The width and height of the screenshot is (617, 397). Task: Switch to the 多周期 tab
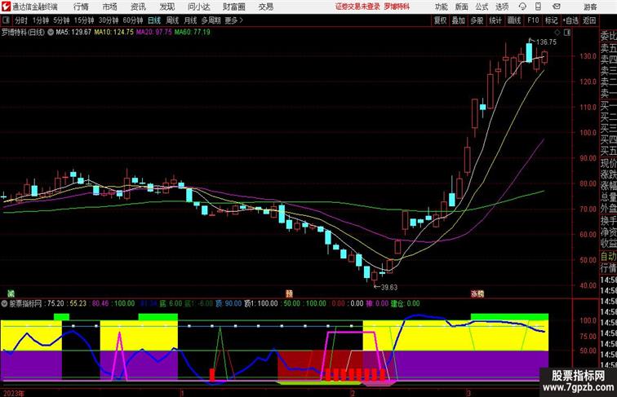point(211,20)
